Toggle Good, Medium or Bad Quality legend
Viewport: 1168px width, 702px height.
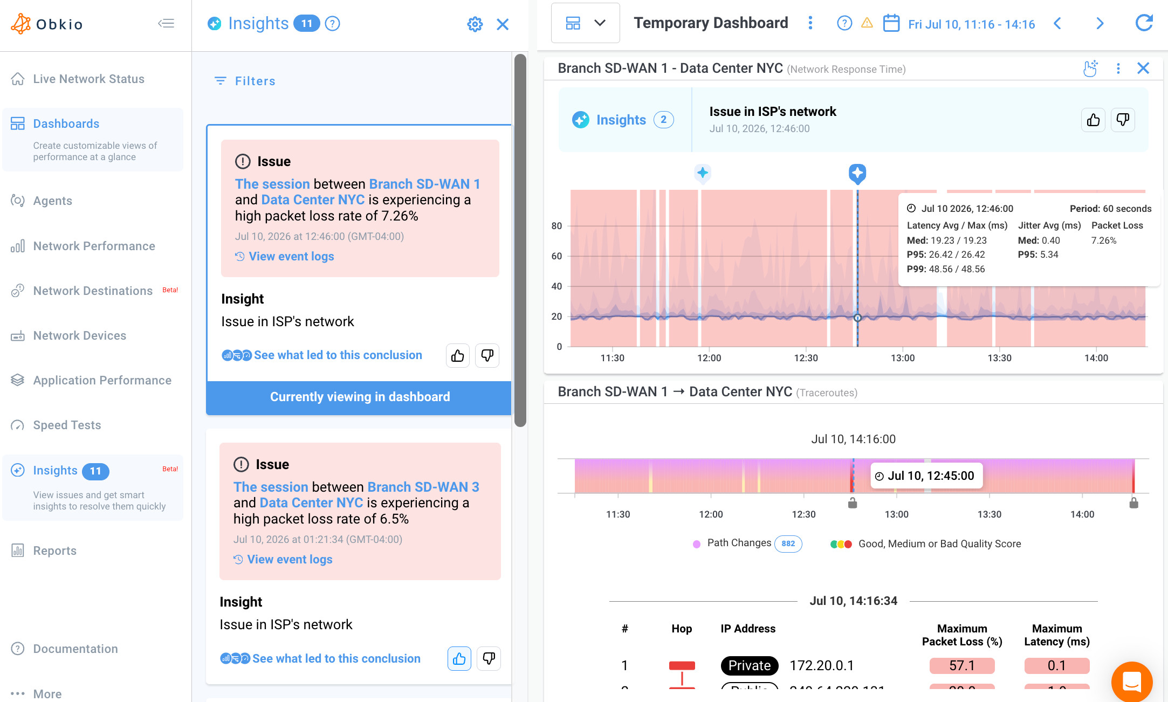(926, 544)
